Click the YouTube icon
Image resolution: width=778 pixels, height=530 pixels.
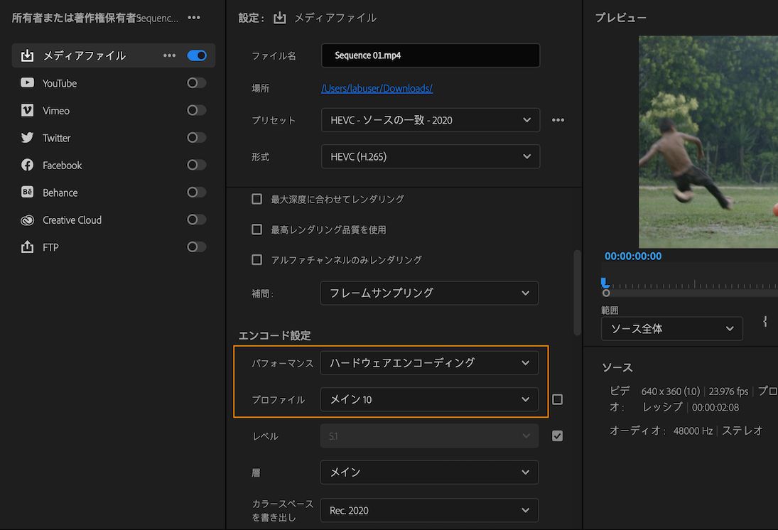pyautogui.click(x=27, y=83)
